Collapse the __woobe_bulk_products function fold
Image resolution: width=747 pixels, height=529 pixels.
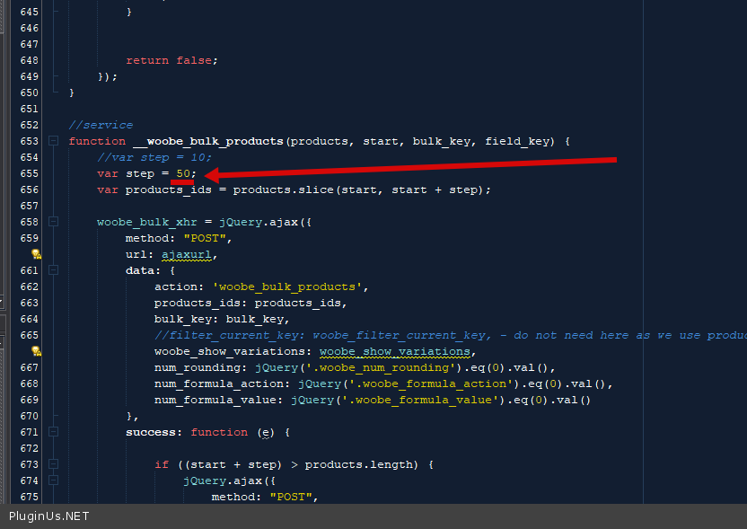[54, 141]
